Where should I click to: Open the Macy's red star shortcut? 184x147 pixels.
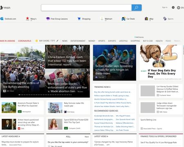pos(27,18)
